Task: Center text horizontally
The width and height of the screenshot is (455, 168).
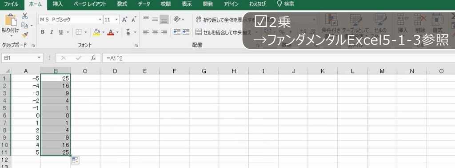Action: pyautogui.click(x=155, y=32)
